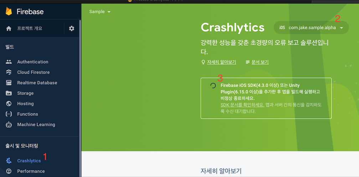359x177 pixels.
Task: Go to Hosting section
Action: [x=25, y=104]
